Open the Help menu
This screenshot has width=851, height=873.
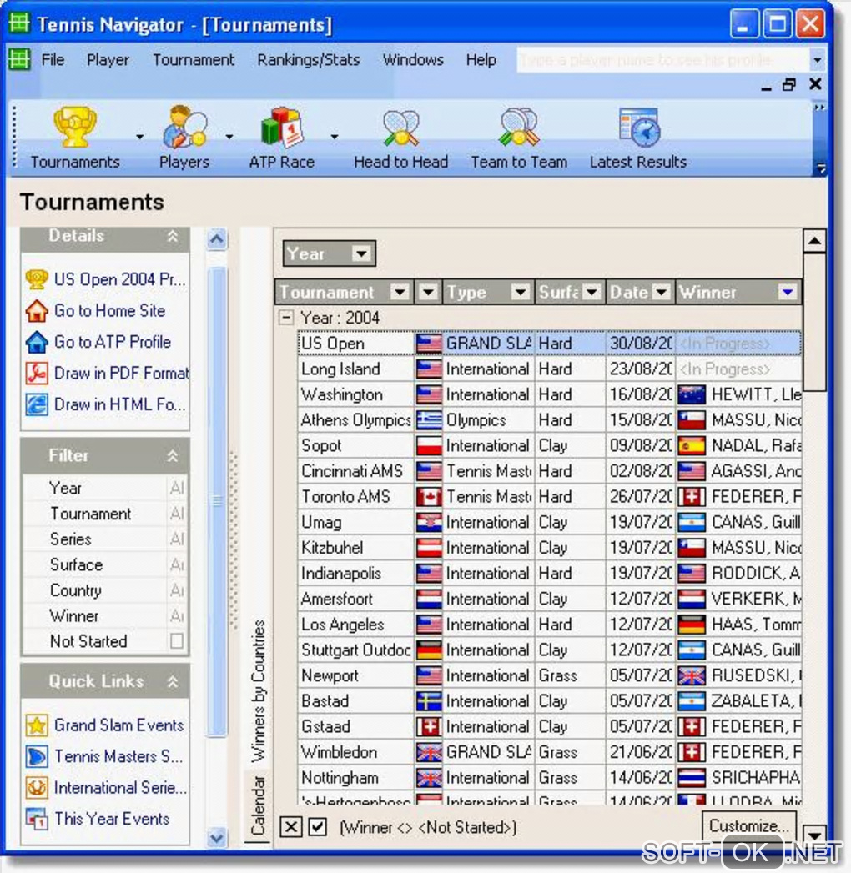481,59
